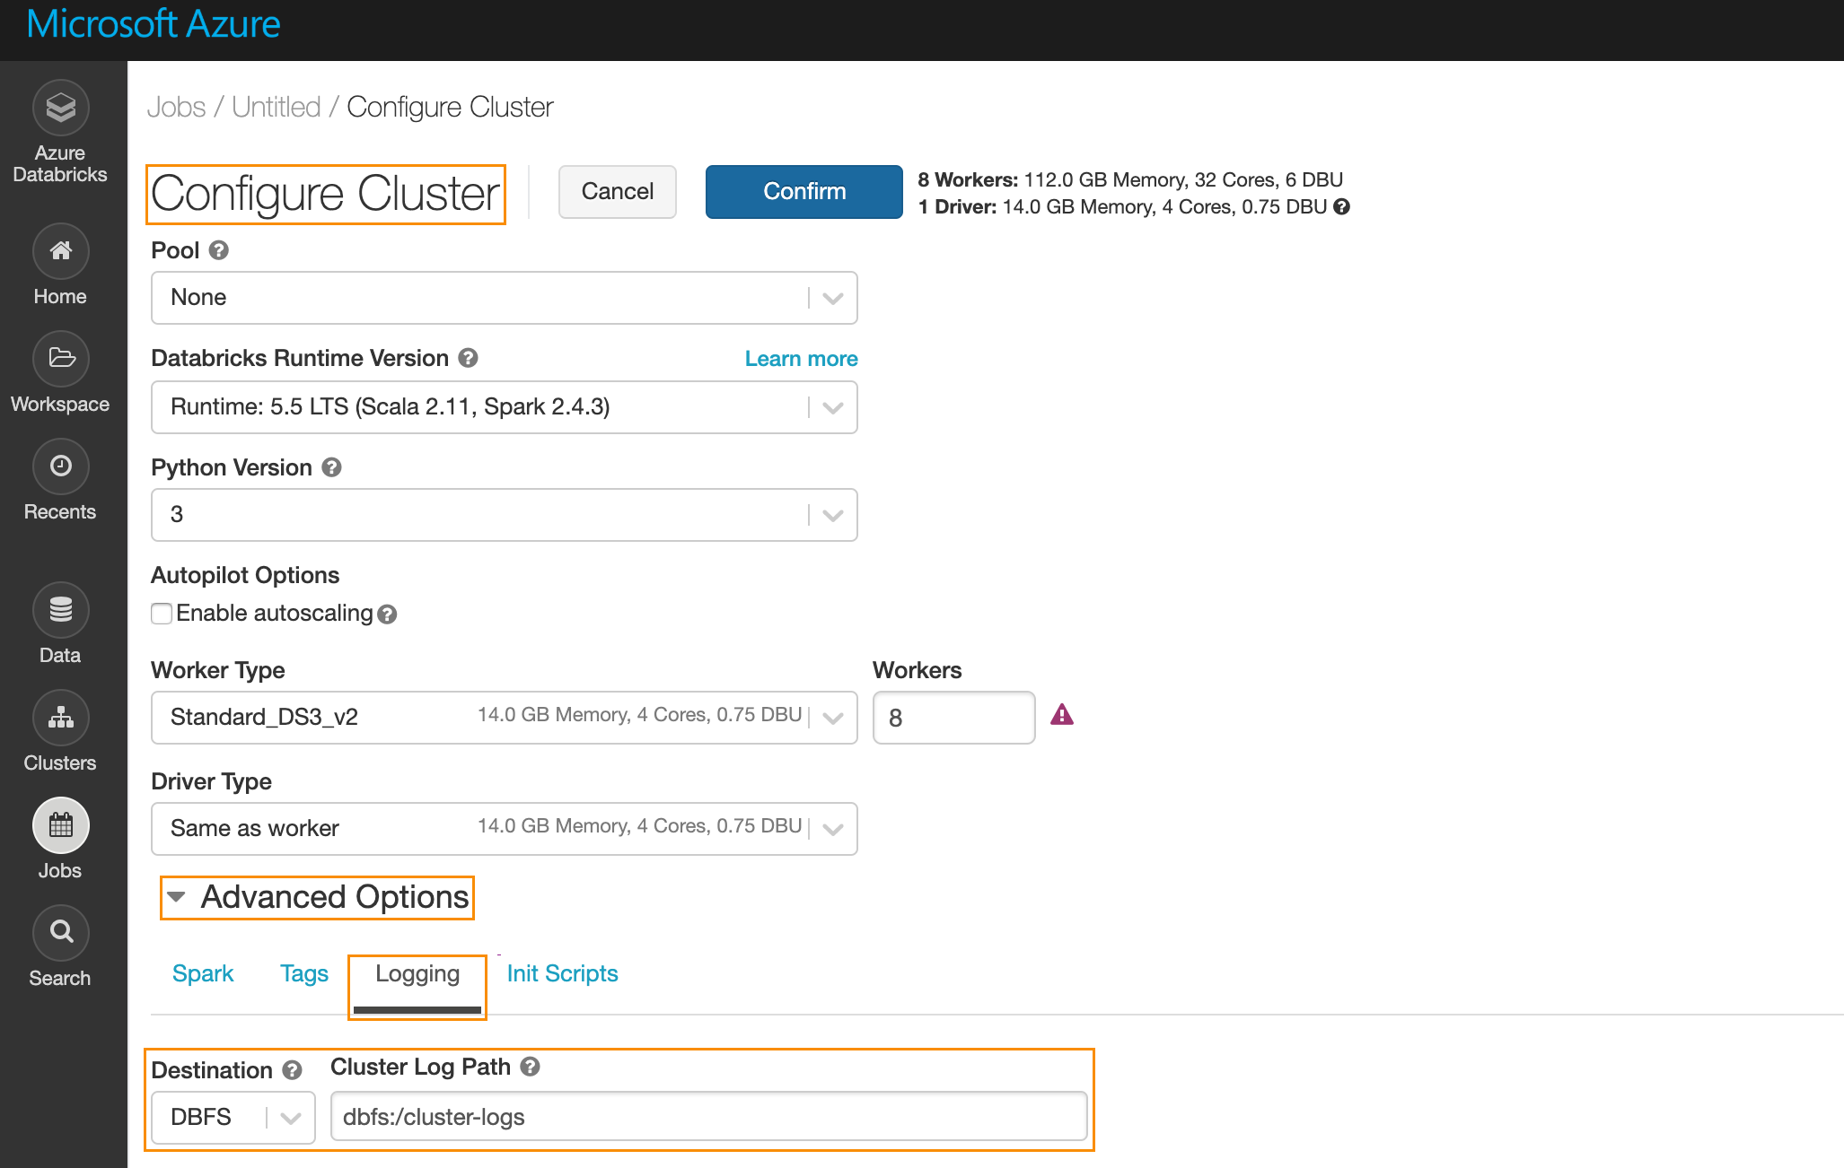Select the Python Version dropdown
Screen dimensions: 1844x1168
pyautogui.click(x=504, y=516)
